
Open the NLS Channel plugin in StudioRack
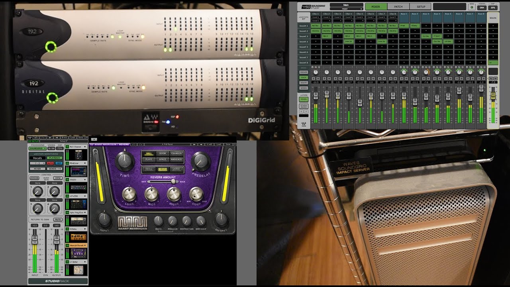(x=76, y=147)
